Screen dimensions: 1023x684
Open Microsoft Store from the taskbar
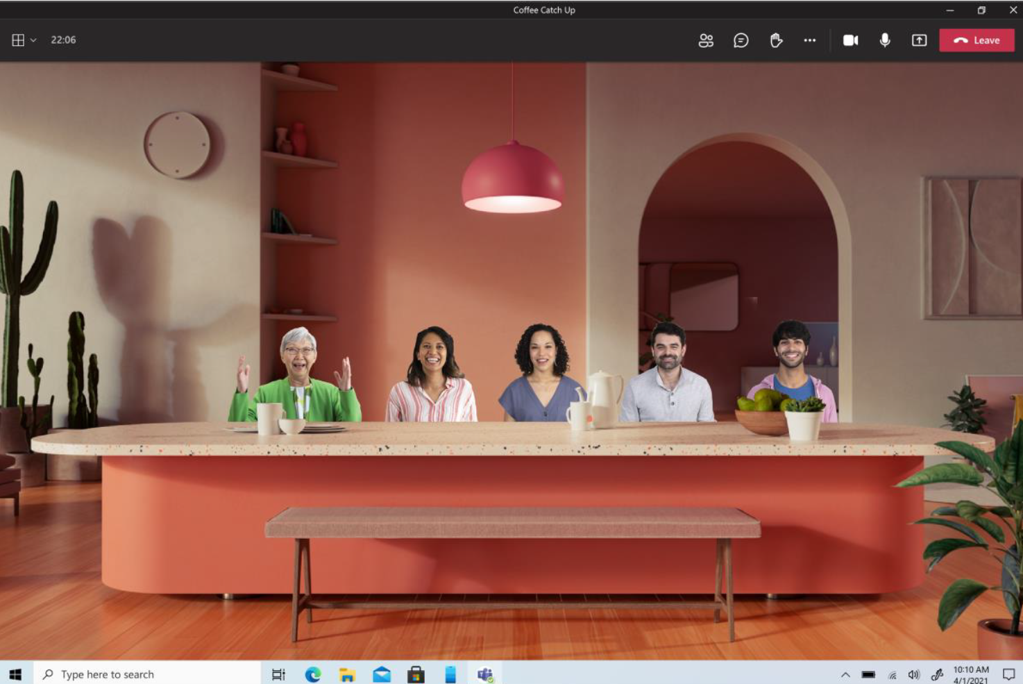(416, 674)
